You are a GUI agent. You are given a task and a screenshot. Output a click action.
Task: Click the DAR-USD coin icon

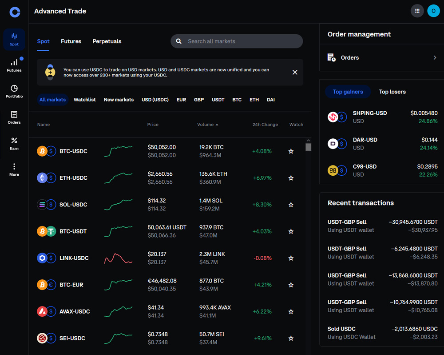point(337,144)
